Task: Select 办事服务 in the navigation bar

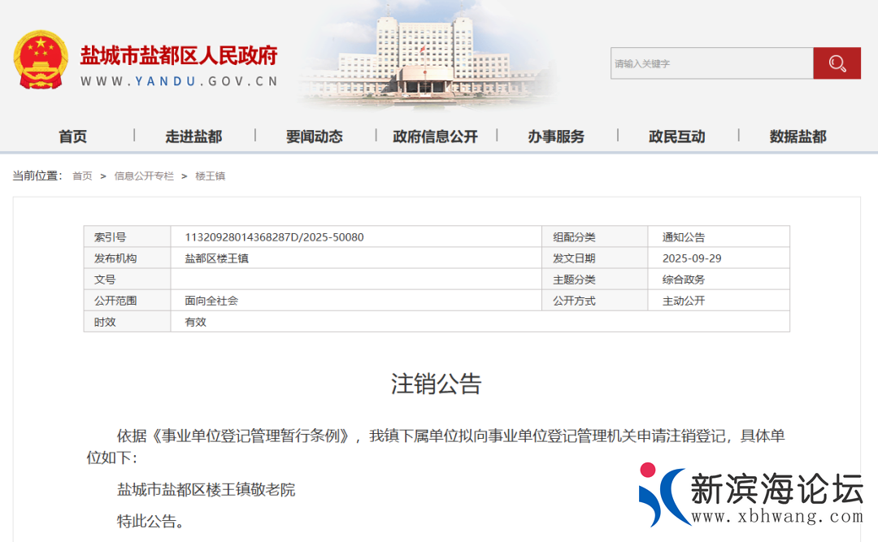Action: pos(556,137)
